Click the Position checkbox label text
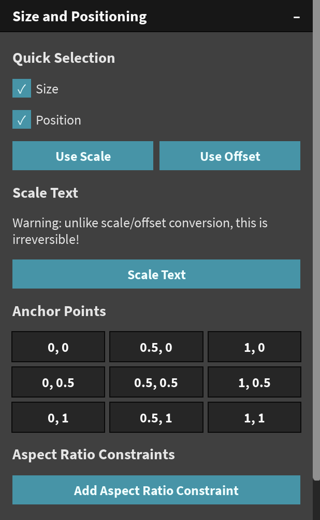Screen dimensions: 320x520 click(x=59, y=120)
